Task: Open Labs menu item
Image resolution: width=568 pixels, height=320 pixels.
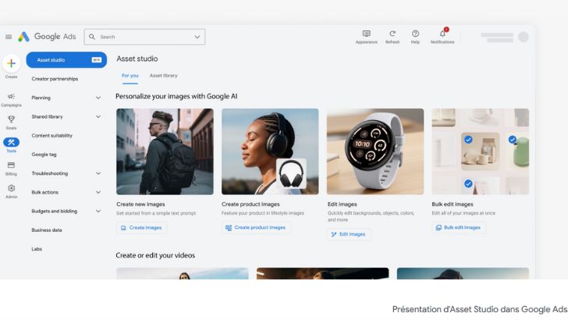Action: click(x=37, y=249)
